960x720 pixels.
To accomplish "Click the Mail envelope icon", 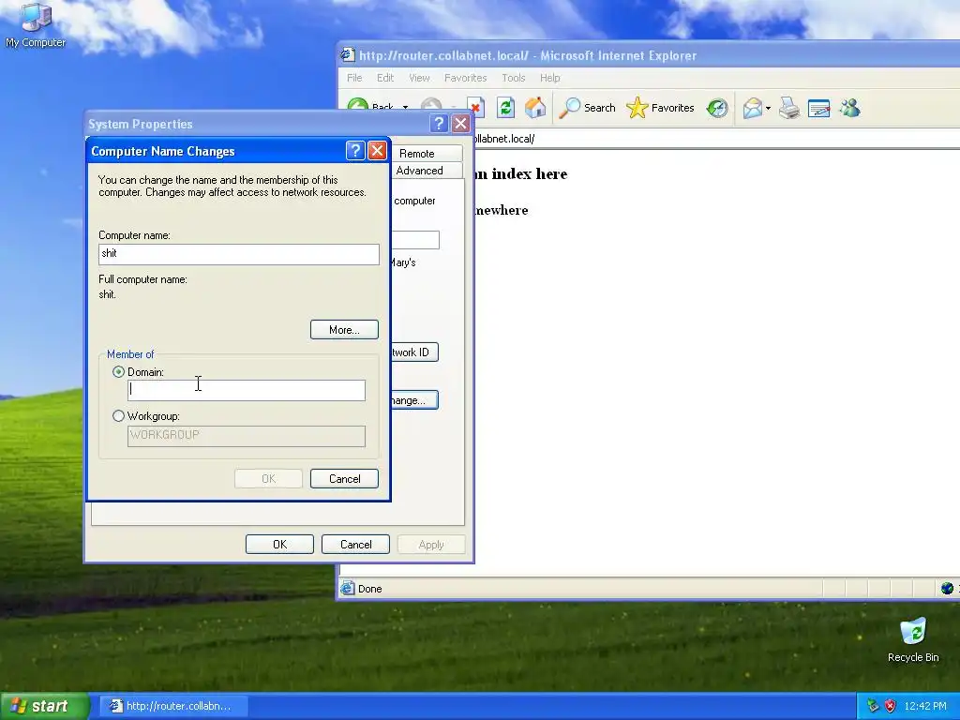I will tap(753, 108).
